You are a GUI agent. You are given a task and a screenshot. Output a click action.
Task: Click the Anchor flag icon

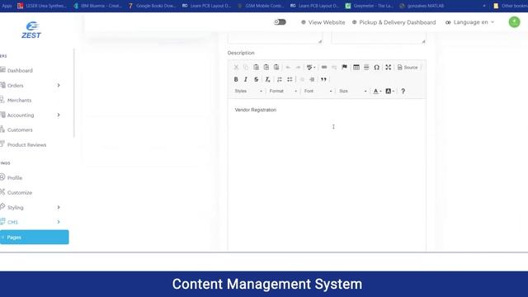tap(344, 68)
